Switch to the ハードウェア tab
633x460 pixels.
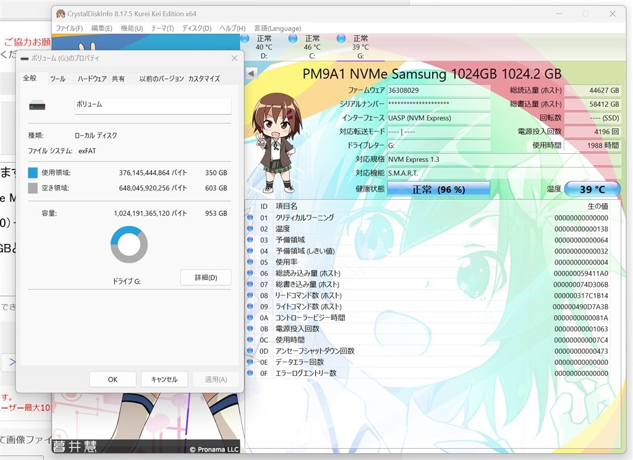pos(92,79)
